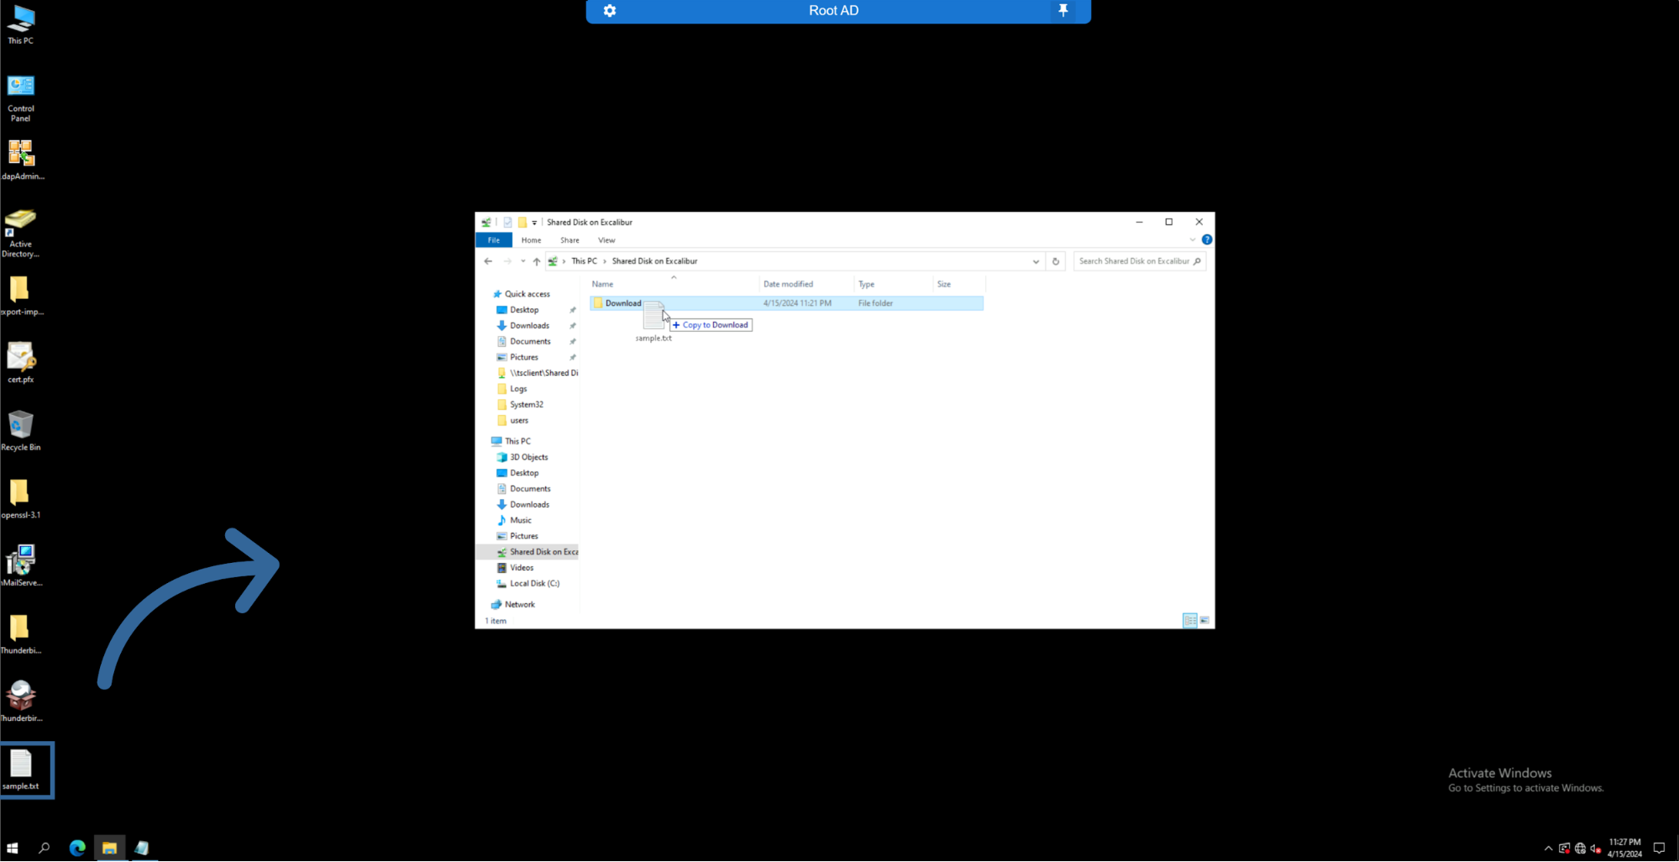The image size is (1679, 862).
Task: Click the up-one-level arrow in Explorer
Action: [537, 261]
